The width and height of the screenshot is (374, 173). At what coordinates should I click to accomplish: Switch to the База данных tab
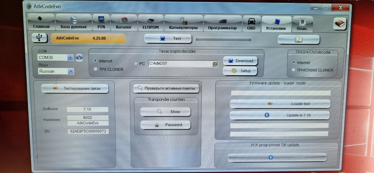point(74,23)
